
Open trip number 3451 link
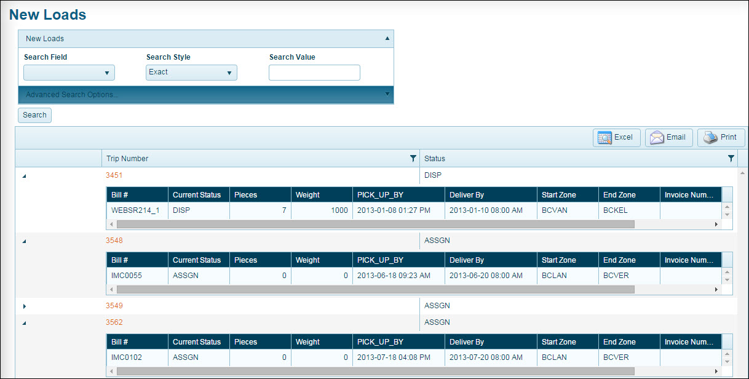[x=114, y=175]
